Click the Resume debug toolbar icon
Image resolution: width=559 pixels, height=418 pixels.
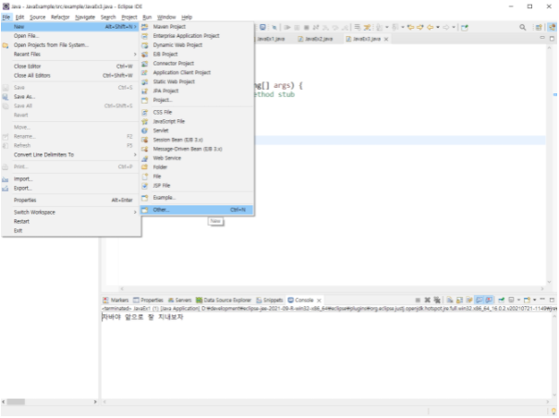pos(287,27)
